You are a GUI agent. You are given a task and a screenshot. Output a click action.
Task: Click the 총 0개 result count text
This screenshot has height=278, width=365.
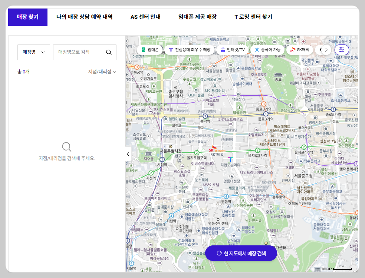click(x=23, y=72)
